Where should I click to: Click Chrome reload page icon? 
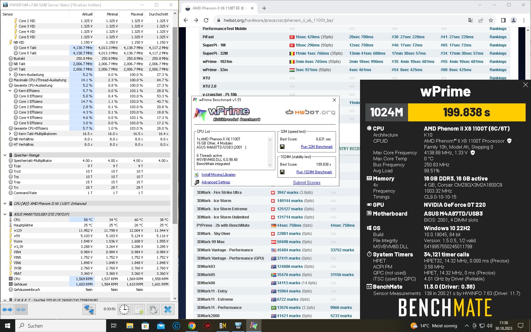click(x=206, y=20)
